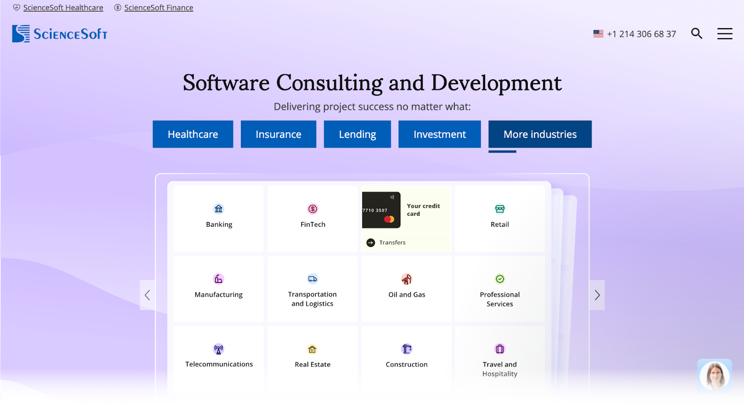The width and height of the screenshot is (744, 406).
Task: Click the US flag icon
Action: pos(598,34)
